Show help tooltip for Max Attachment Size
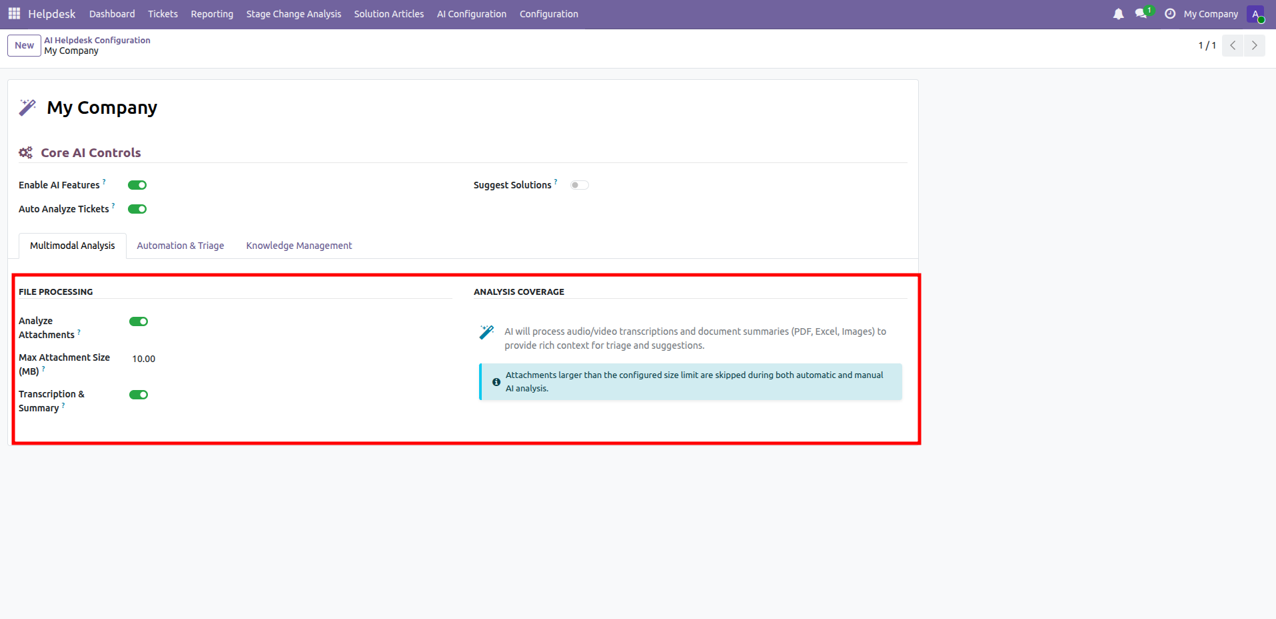 43,367
